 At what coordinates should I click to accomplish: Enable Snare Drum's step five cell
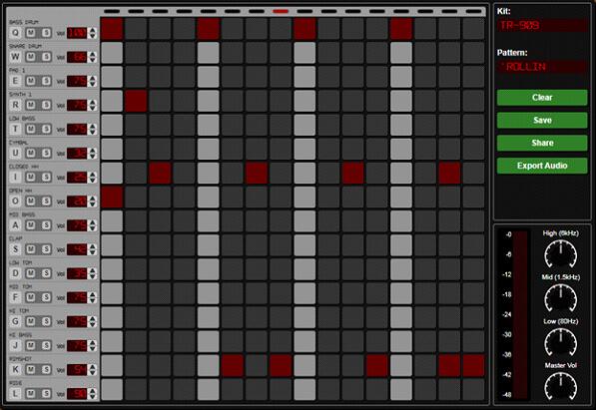coord(209,53)
